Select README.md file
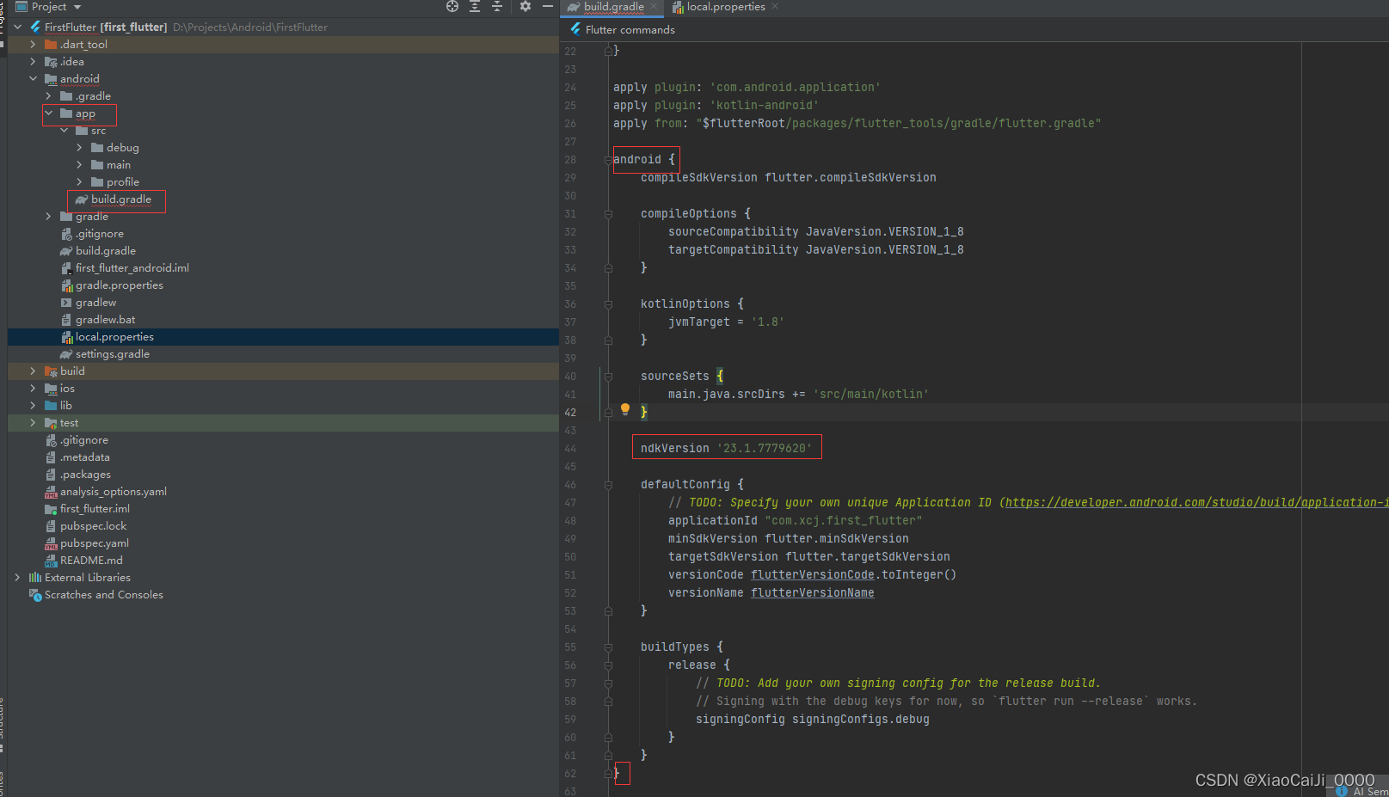The height and width of the screenshot is (797, 1389). click(x=91, y=561)
